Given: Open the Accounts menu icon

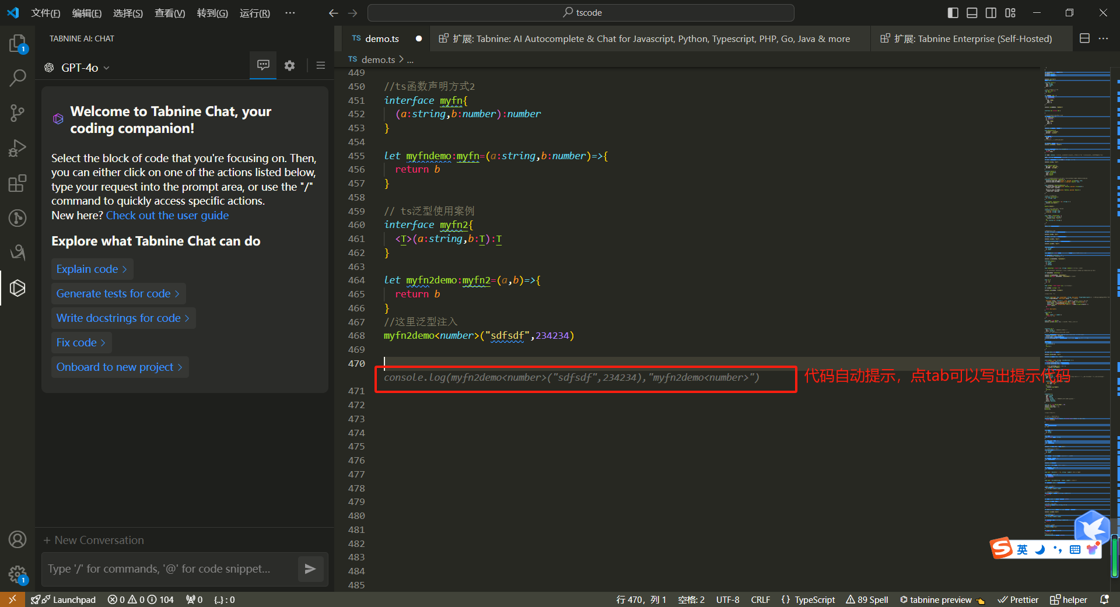Looking at the screenshot, I should [17, 539].
